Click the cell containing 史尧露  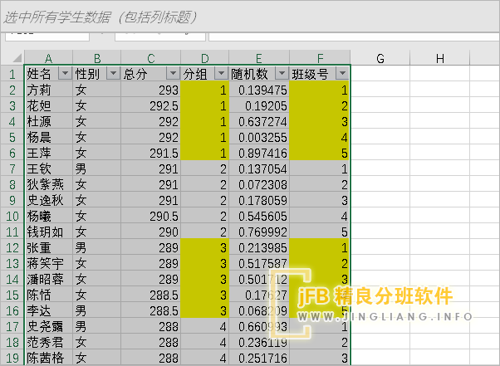click(49, 326)
